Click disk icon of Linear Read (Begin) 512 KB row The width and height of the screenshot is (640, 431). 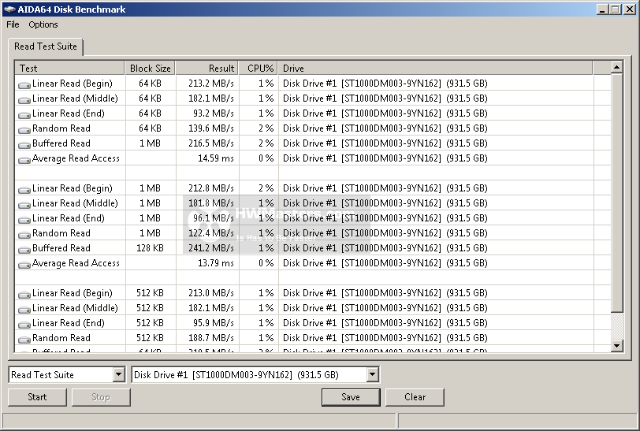(x=24, y=294)
